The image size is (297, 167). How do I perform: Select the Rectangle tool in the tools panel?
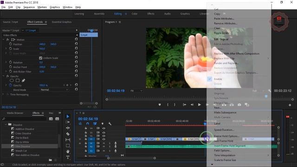pyautogui.click(x=68, y=146)
